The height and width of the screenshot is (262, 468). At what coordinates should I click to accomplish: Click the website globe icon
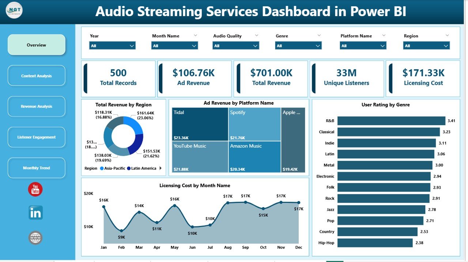[x=35, y=238]
